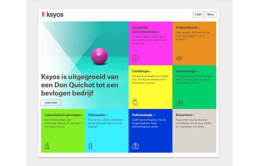Click the brain icon in pink tile
Image resolution: width=259 pixels, height=166 pixels.
(x=135, y=58)
